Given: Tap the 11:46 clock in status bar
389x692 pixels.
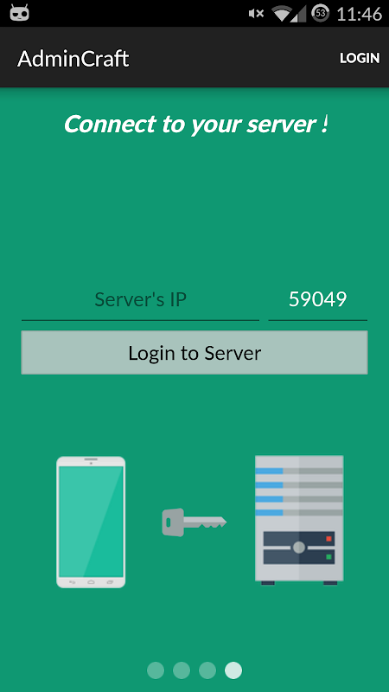Looking at the screenshot, I should tap(359, 14).
